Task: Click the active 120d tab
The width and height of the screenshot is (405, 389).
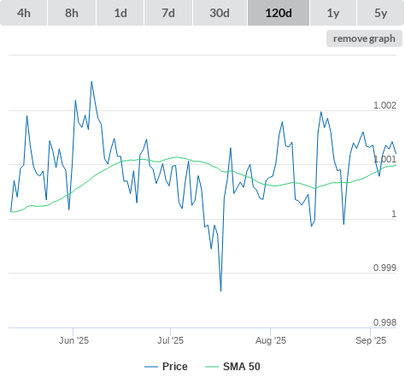Action: coord(279,13)
